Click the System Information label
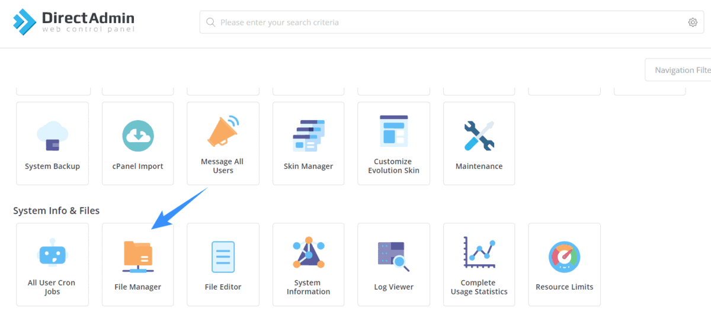 (308, 287)
